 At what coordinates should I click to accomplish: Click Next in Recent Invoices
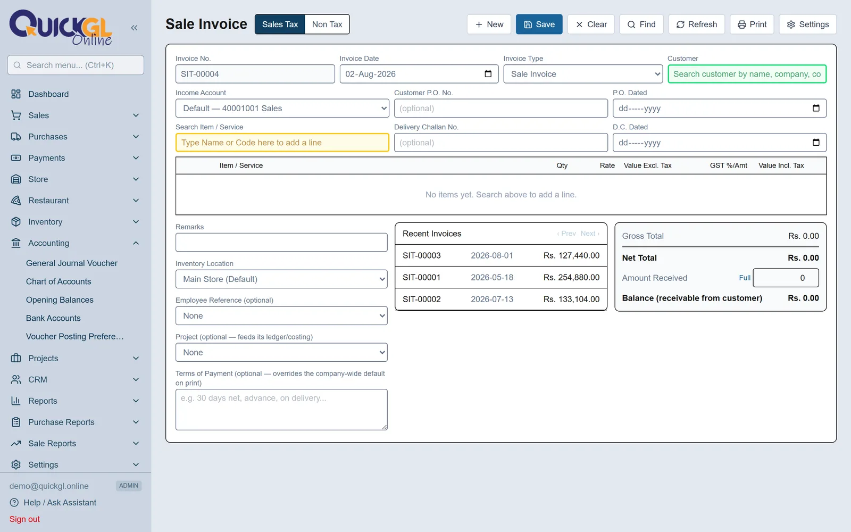[590, 234]
